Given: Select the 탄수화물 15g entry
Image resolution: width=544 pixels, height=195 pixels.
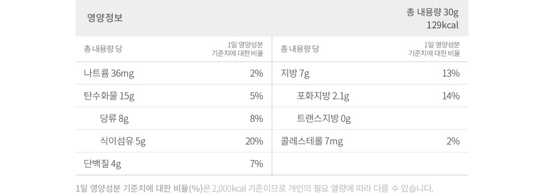Looking at the screenshot, I should (x=109, y=96).
